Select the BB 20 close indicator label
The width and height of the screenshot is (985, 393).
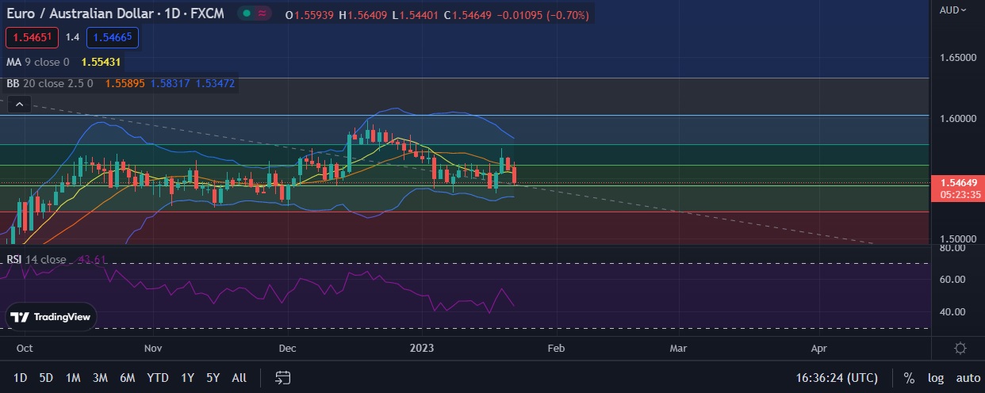point(49,83)
